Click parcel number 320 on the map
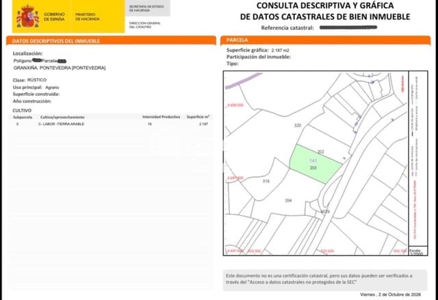 (x=298, y=125)
